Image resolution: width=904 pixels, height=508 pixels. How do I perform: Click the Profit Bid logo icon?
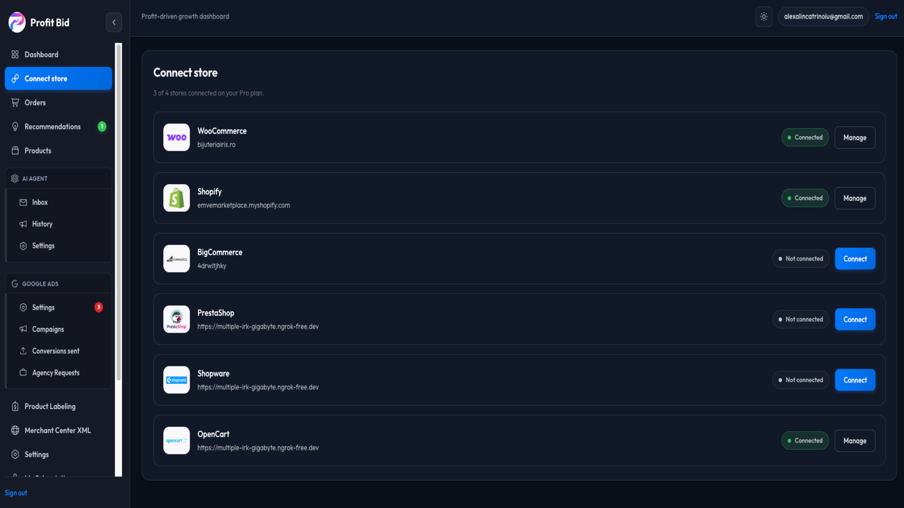[x=17, y=23]
